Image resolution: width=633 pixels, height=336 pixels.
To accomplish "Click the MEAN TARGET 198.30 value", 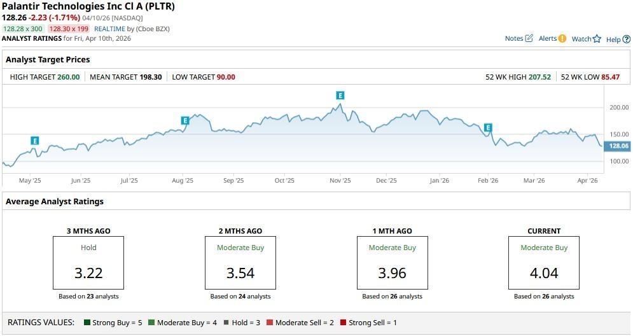I will [x=151, y=77].
